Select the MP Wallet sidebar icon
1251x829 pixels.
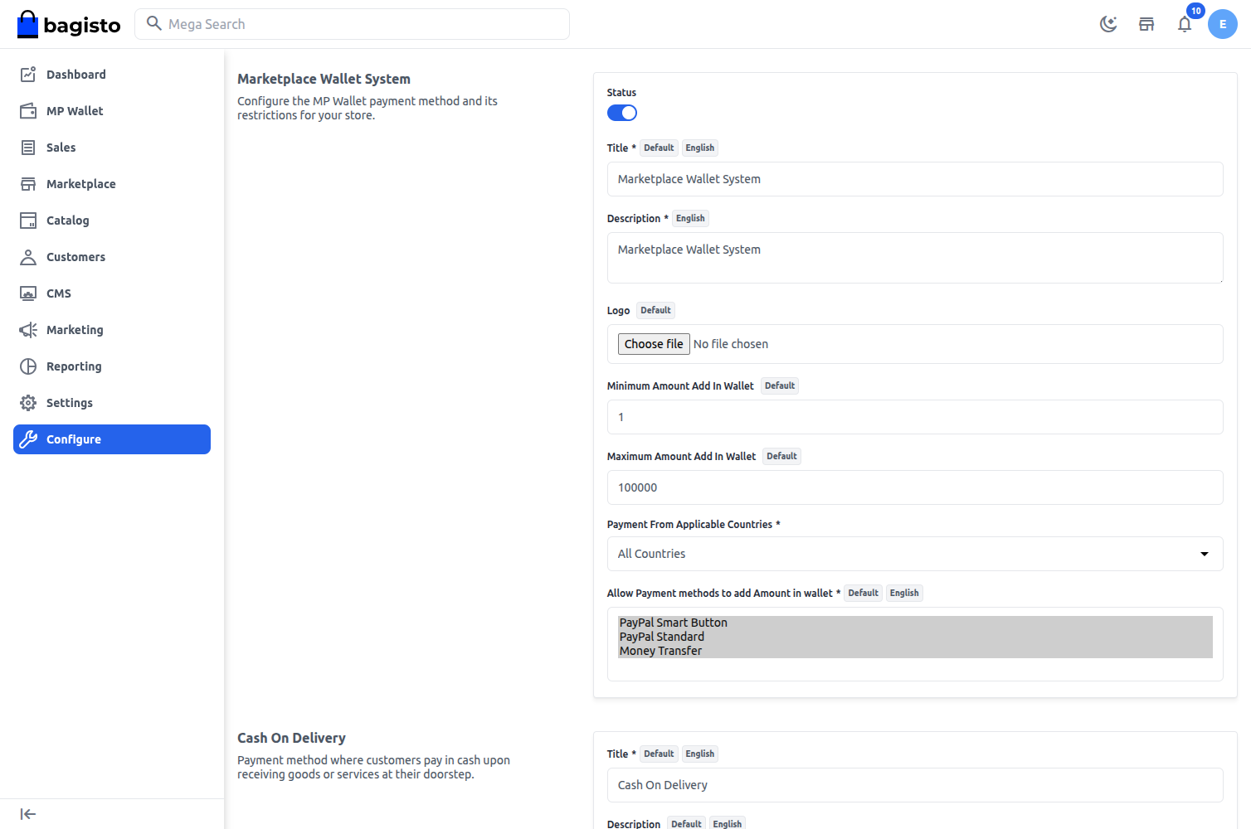[x=27, y=110]
